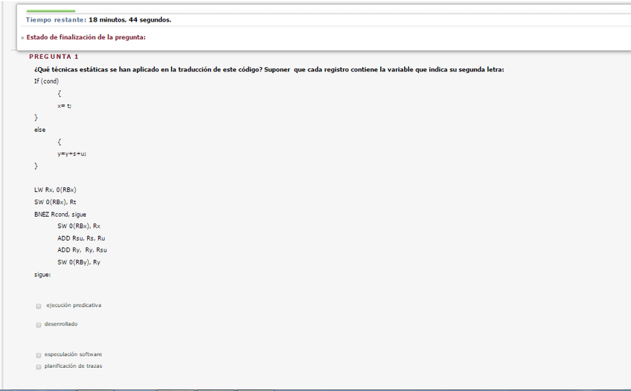Click the 'ADD Rsu, Rs, Ru' instruction
The image size is (631, 391).
click(x=81, y=238)
